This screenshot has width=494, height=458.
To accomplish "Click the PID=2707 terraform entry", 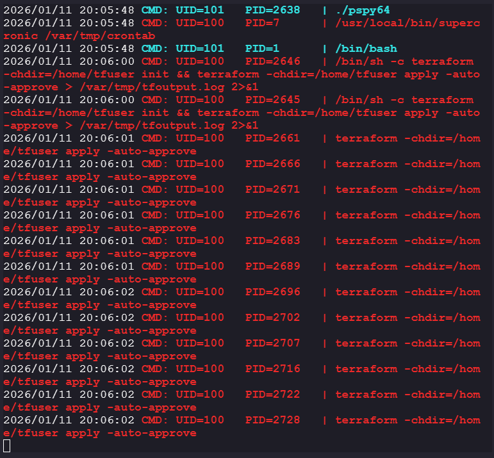I will coord(272,343).
